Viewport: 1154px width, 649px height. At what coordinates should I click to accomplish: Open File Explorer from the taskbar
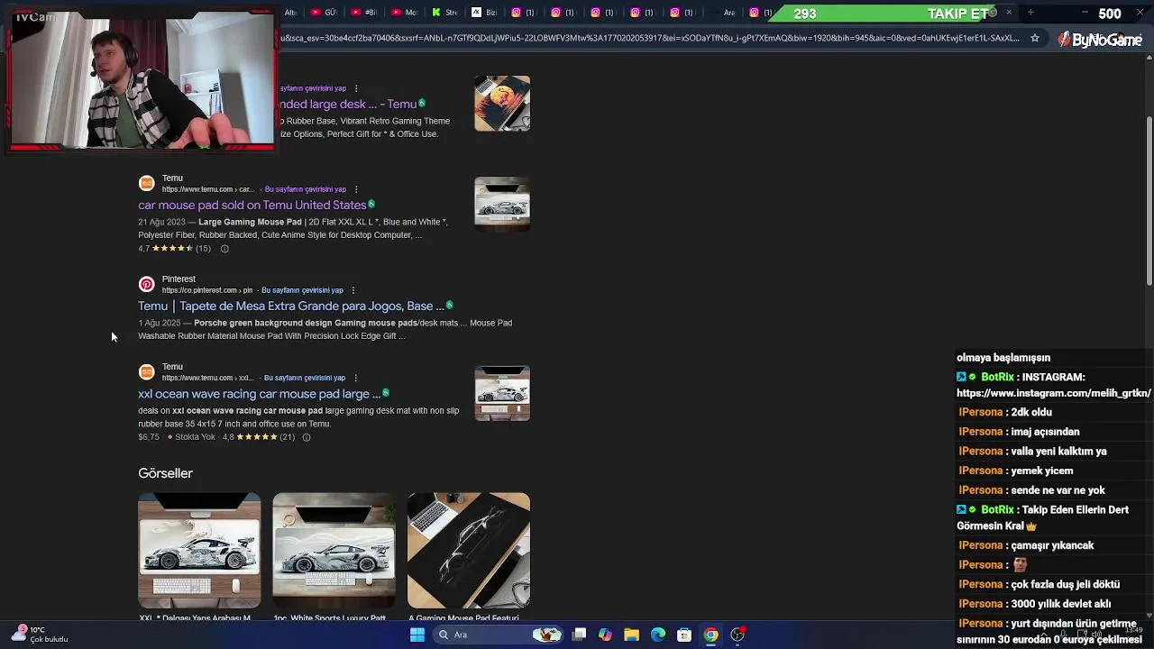pyautogui.click(x=631, y=635)
